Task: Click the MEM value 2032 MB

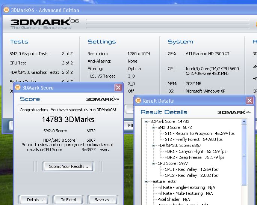Action: pyautogui.click(x=194, y=84)
